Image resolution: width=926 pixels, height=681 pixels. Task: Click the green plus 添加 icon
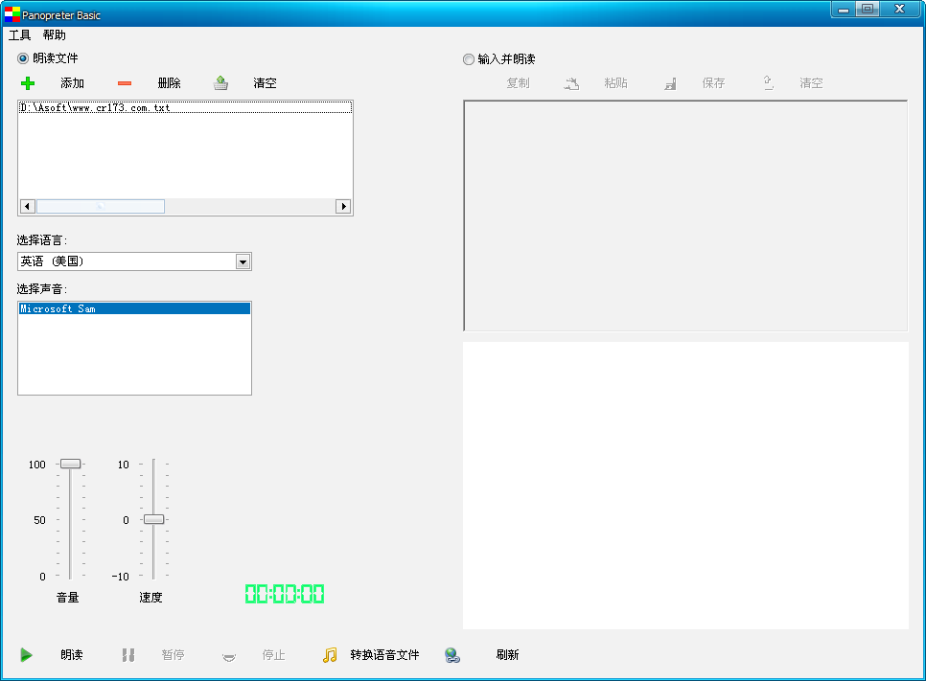pos(28,83)
